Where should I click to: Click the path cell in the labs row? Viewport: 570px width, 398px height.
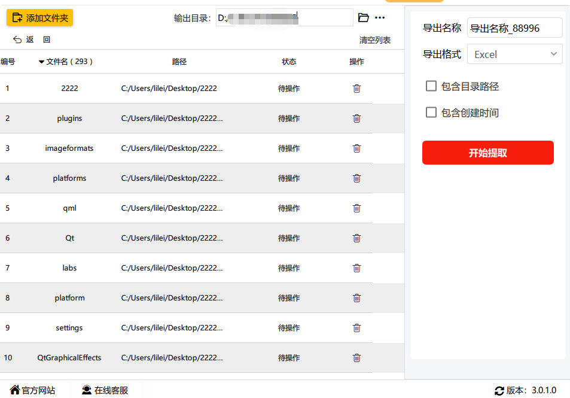point(172,268)
